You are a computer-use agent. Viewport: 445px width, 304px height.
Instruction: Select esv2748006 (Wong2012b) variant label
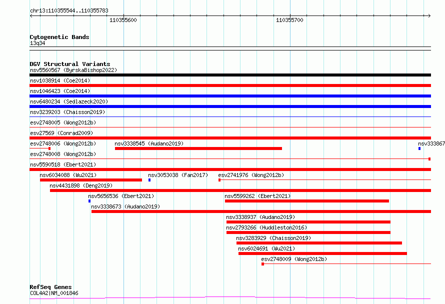[x=63, y=143]
